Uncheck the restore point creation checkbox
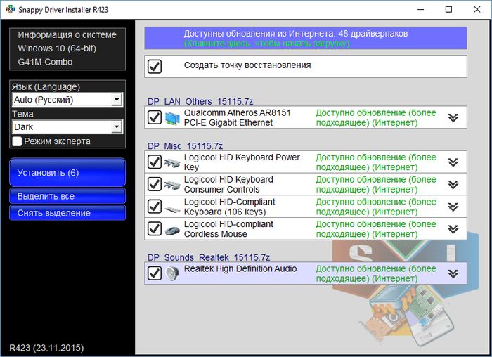Screen dimensions: 492x357 point(155,66)
